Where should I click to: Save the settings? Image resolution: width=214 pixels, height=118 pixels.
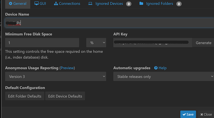tap(188, 114)
